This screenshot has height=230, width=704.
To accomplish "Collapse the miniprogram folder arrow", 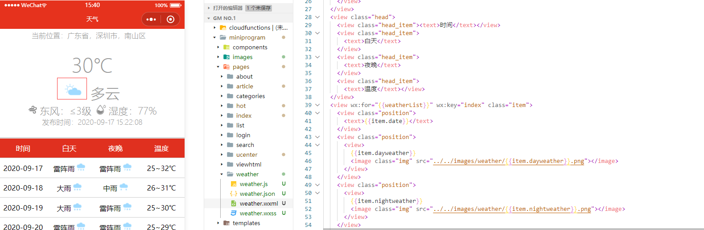I will 214,37.
